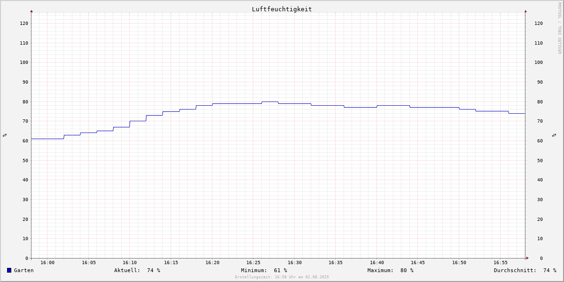Click the 16:35 time axis label
564x282 pixels.
click(x=336, y=263)
